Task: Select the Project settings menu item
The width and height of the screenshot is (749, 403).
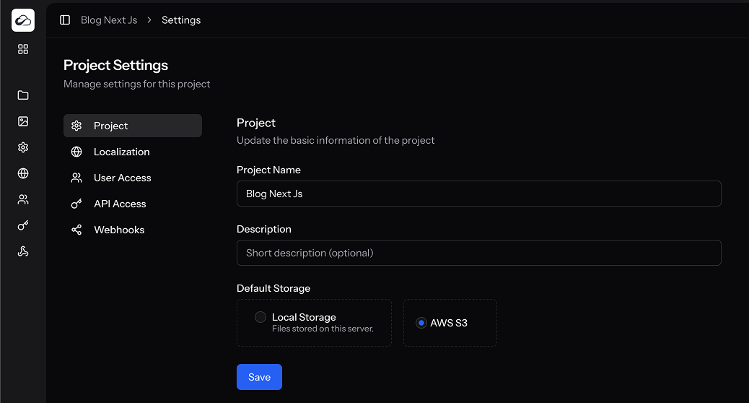Action: click(x=111, y=126)
